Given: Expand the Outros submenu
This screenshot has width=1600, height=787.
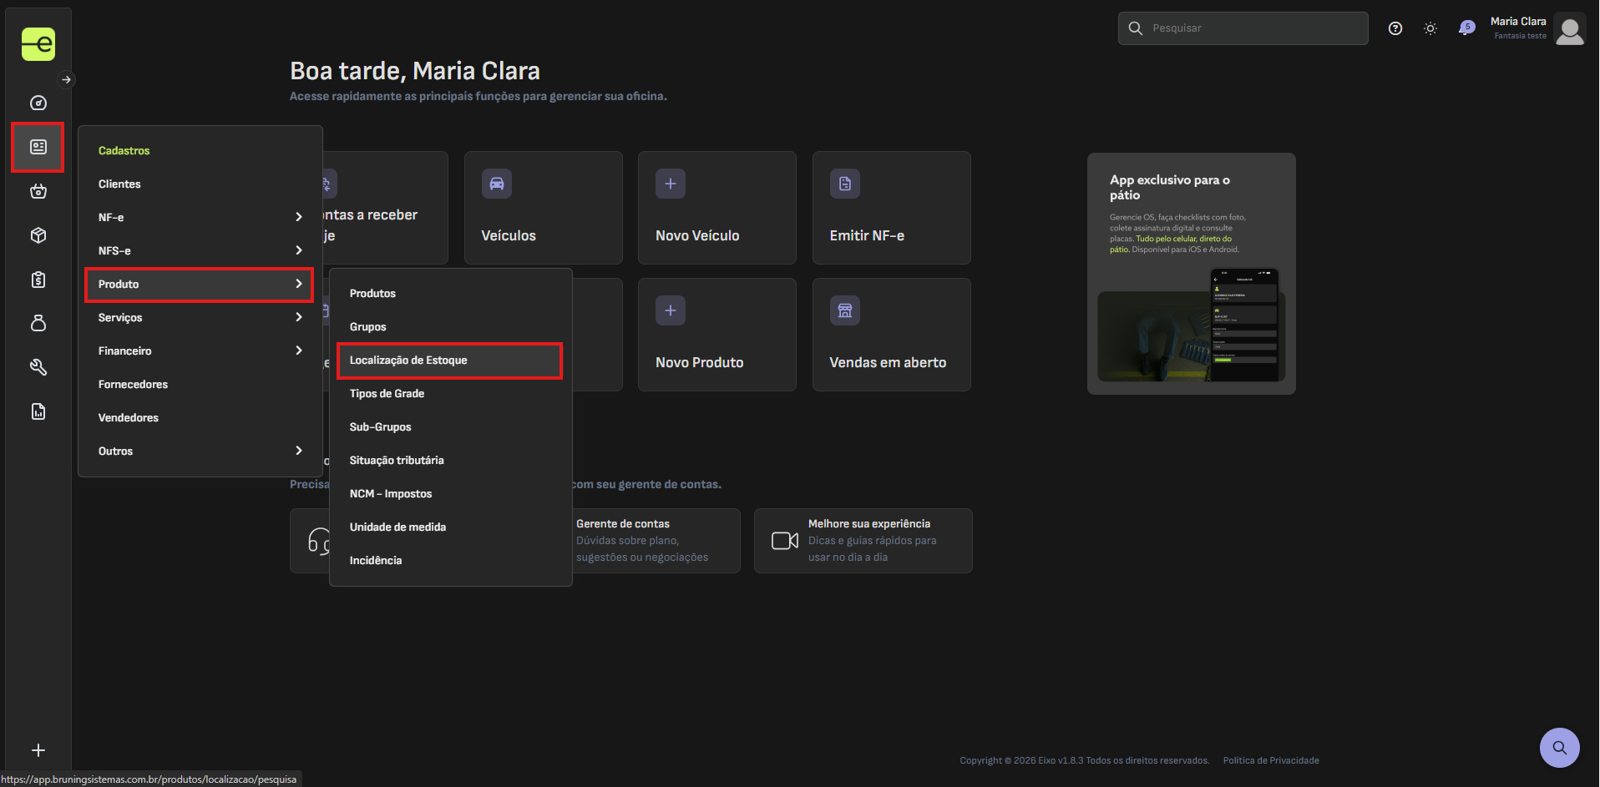Looking at the screenshot, I should coord(200,451).
